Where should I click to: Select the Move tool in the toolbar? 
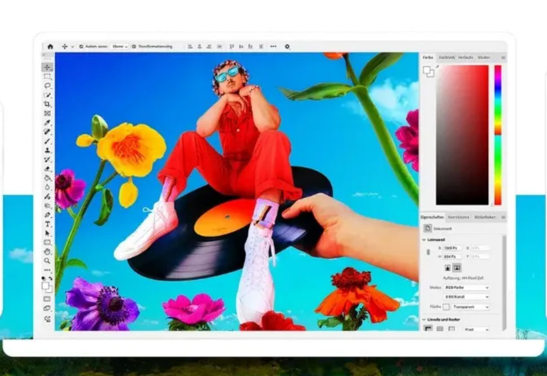47,67
